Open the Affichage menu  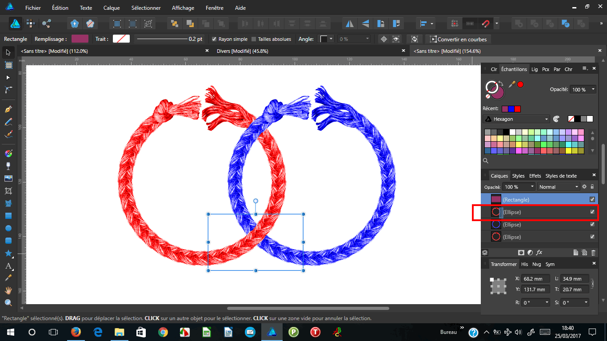point(183,8)
